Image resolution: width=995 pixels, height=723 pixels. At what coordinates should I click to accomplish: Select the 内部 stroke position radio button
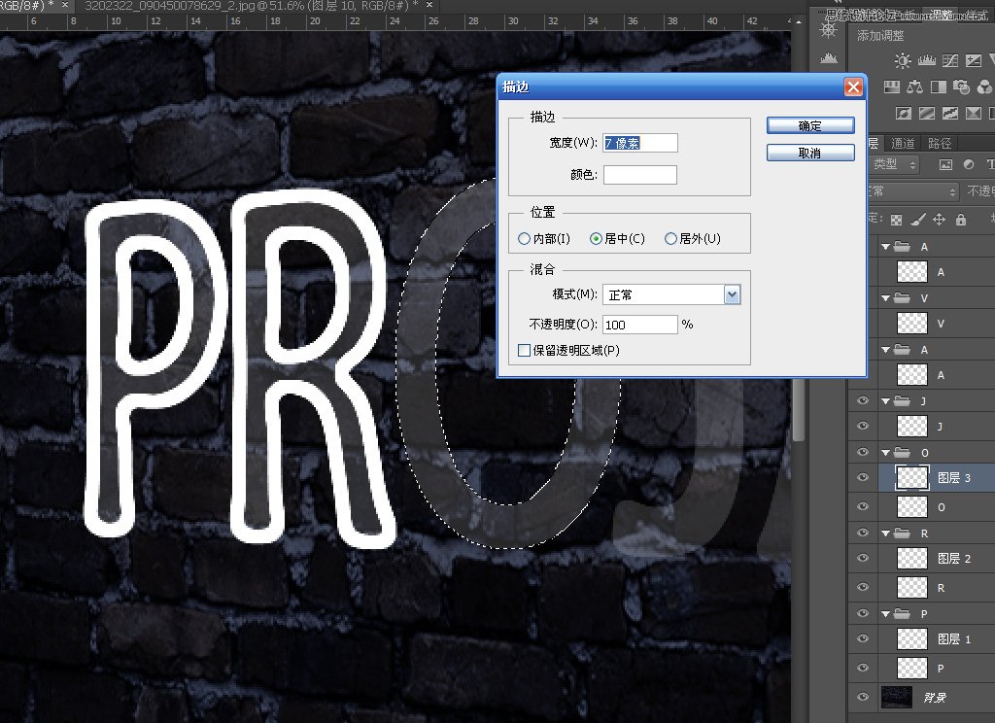[x=525, y=238]
